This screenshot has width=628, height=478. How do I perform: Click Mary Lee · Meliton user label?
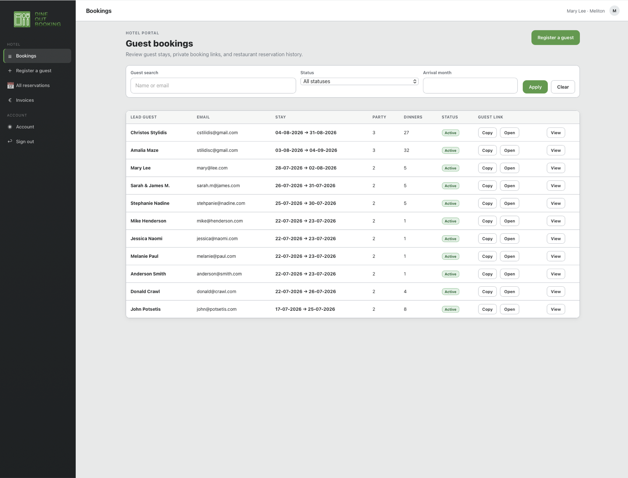585,11
